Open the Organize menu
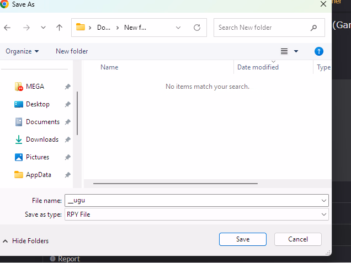The image size is (351, 263). click(22, 51)
